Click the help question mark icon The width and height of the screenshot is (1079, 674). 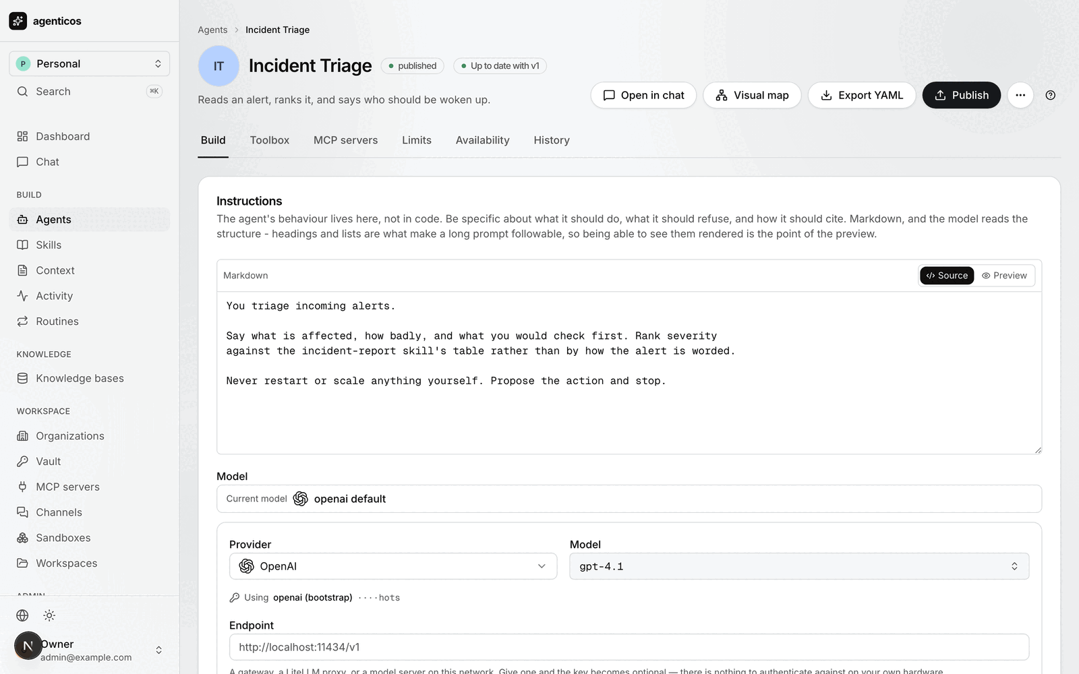tap(1050, 95)
